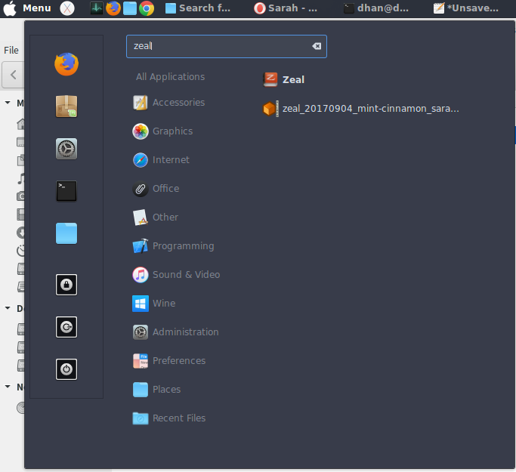Viewport: 516px width, 472px height.
Task: Click back arrow in file manager window
Action: 13,75
